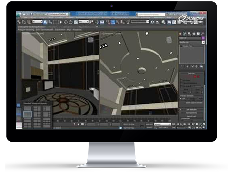Open the Modify command panel tab

tap(185, 34)
